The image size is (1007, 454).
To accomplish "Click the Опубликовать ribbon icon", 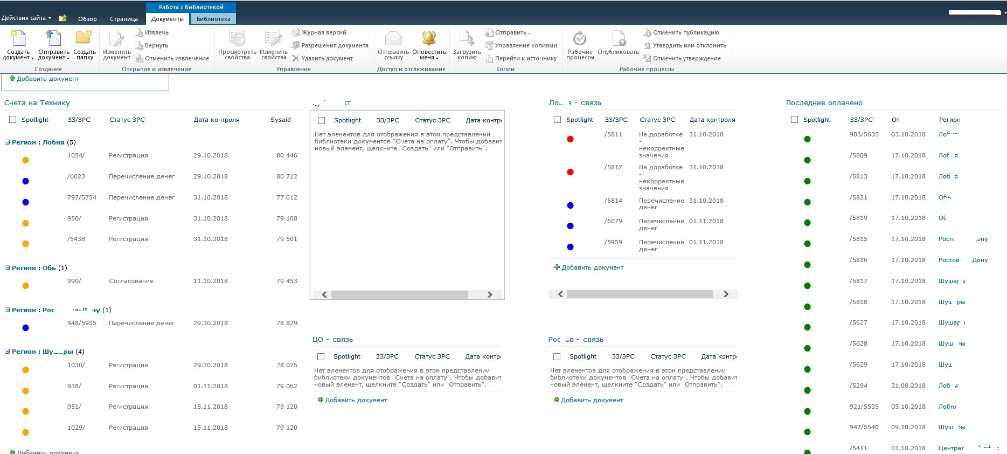I will (x=619, y=38).
